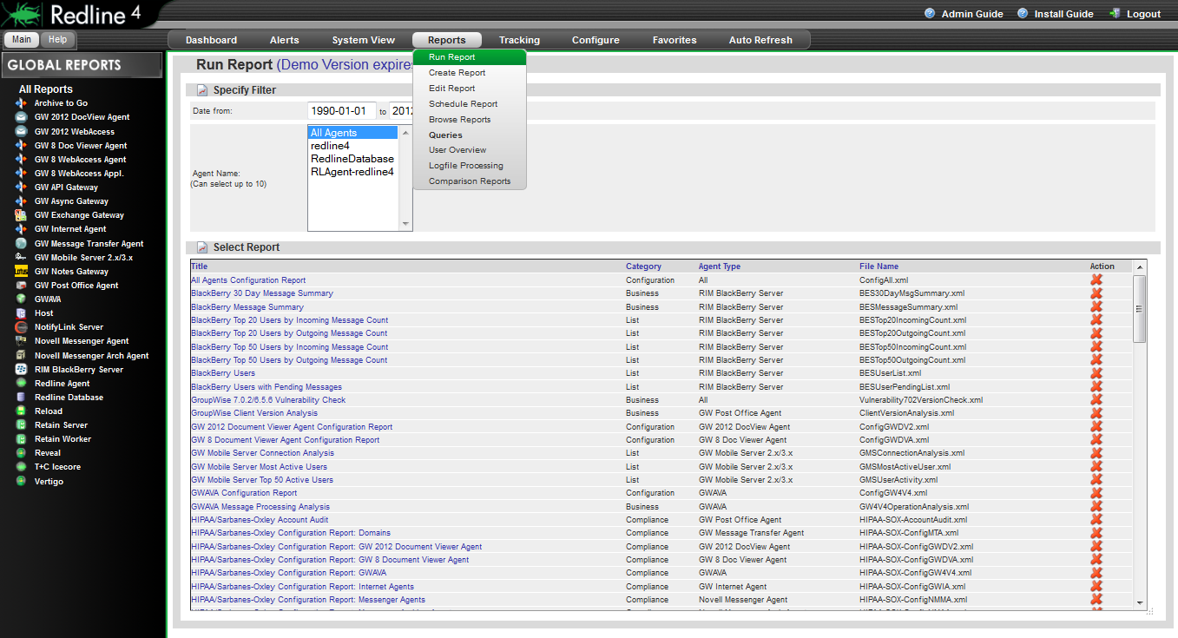
Task: Choose Comparison Reports from the Reports dropdown
Action: [470, 181]
